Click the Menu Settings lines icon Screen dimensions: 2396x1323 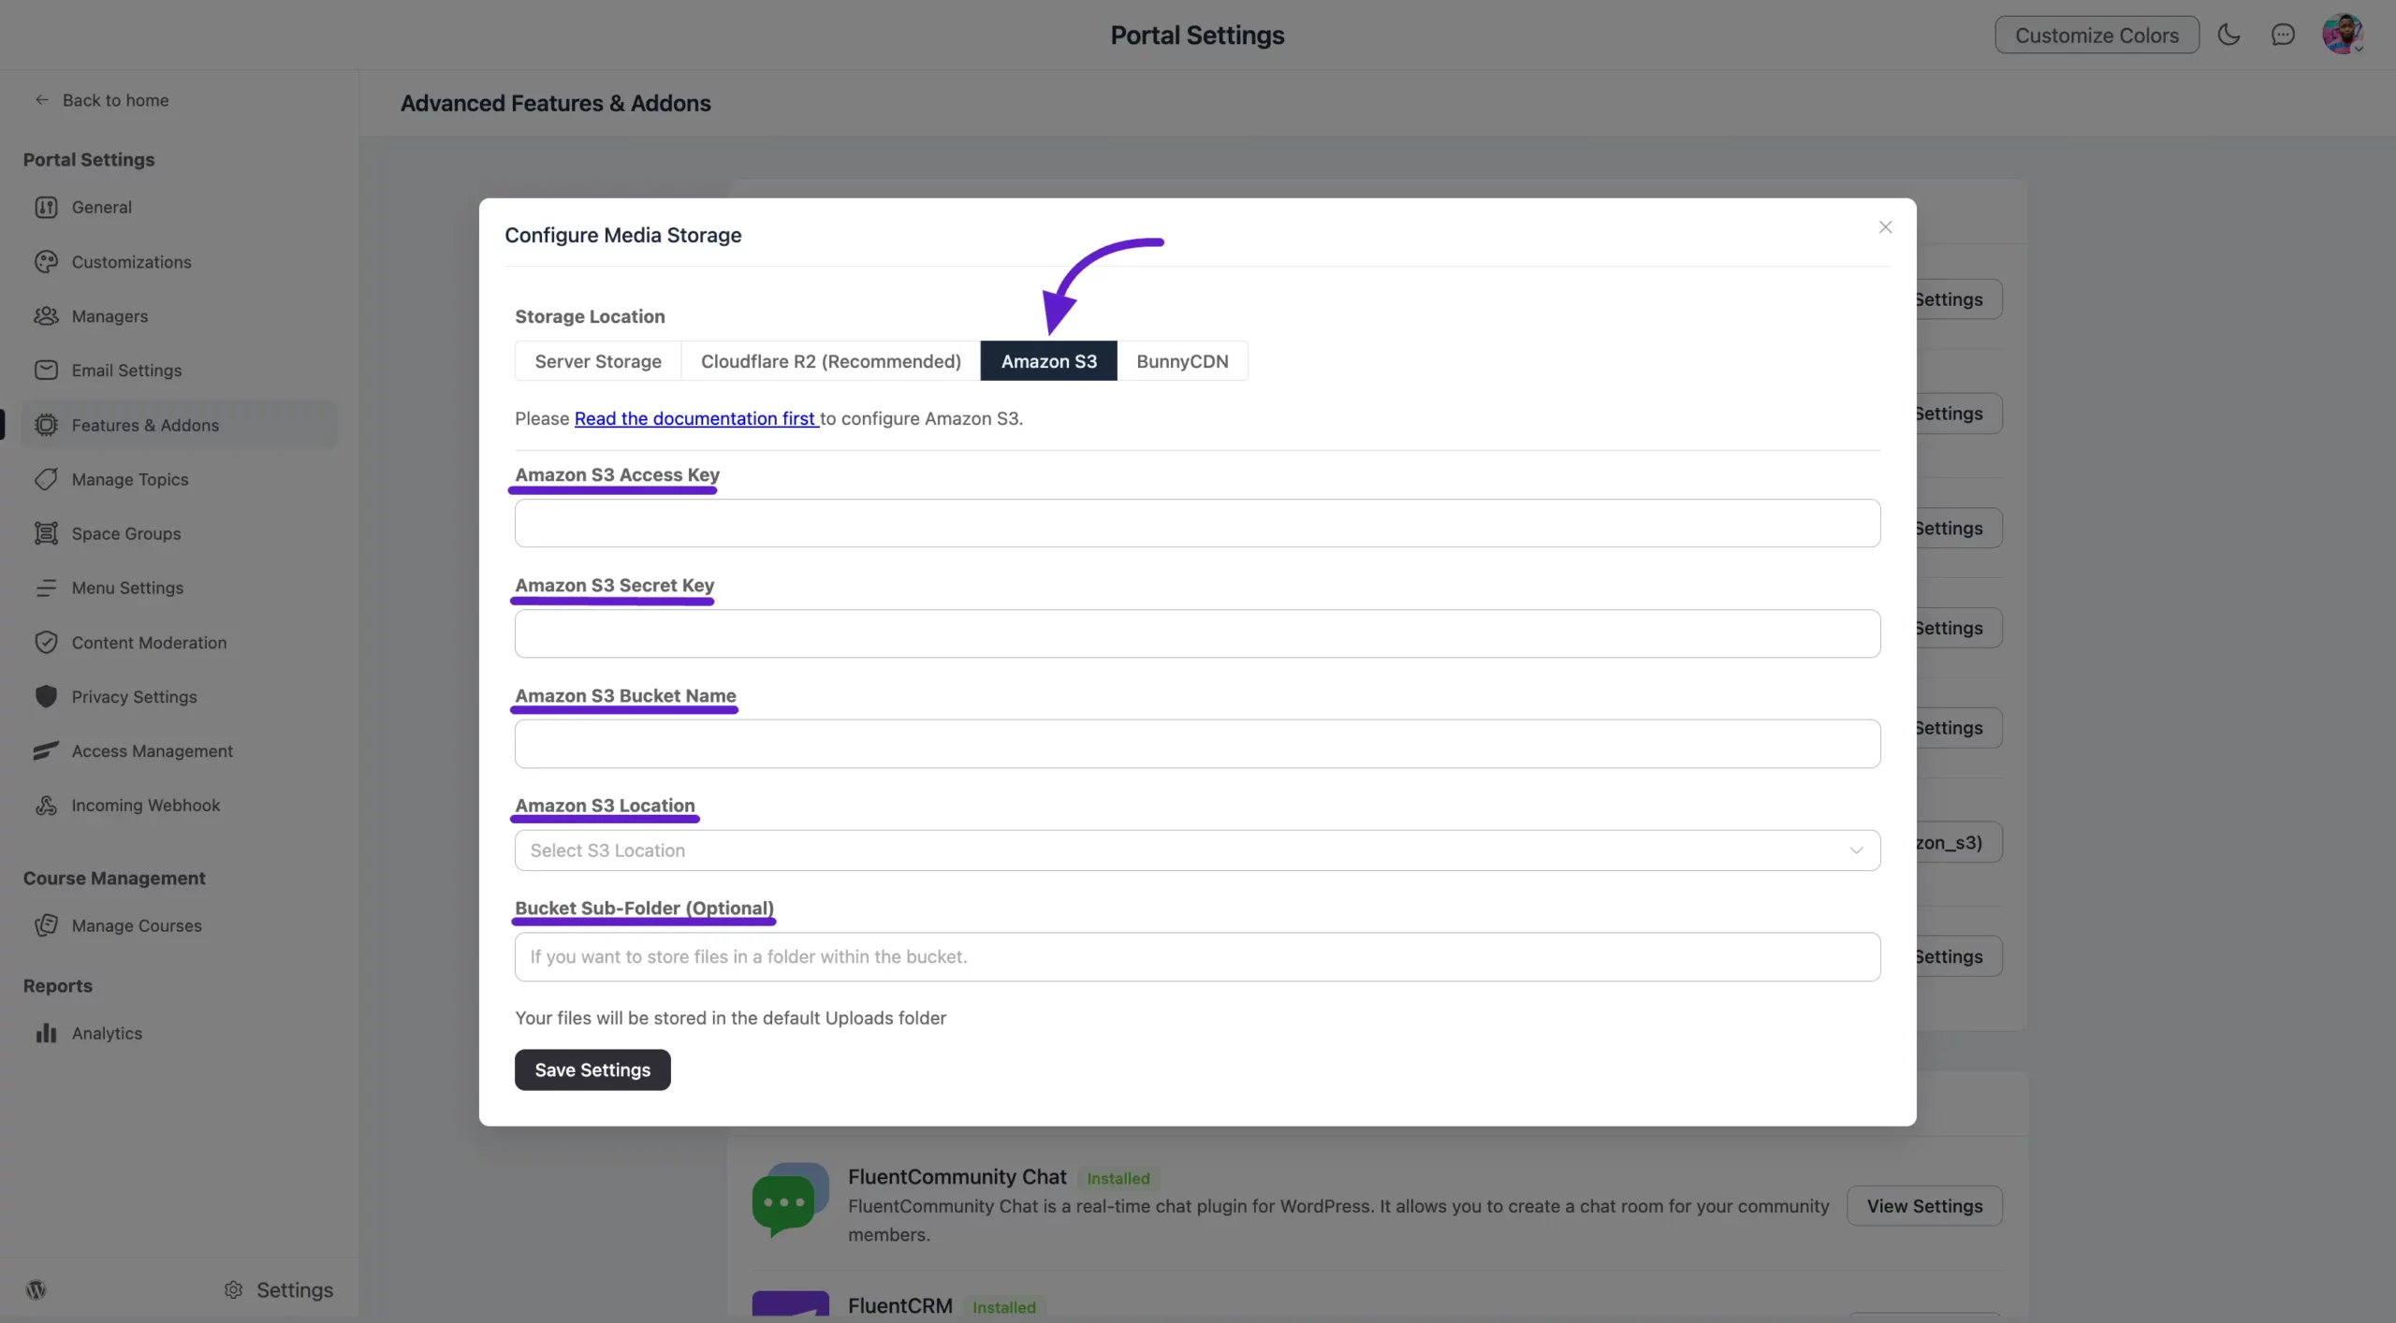[46, 588]
